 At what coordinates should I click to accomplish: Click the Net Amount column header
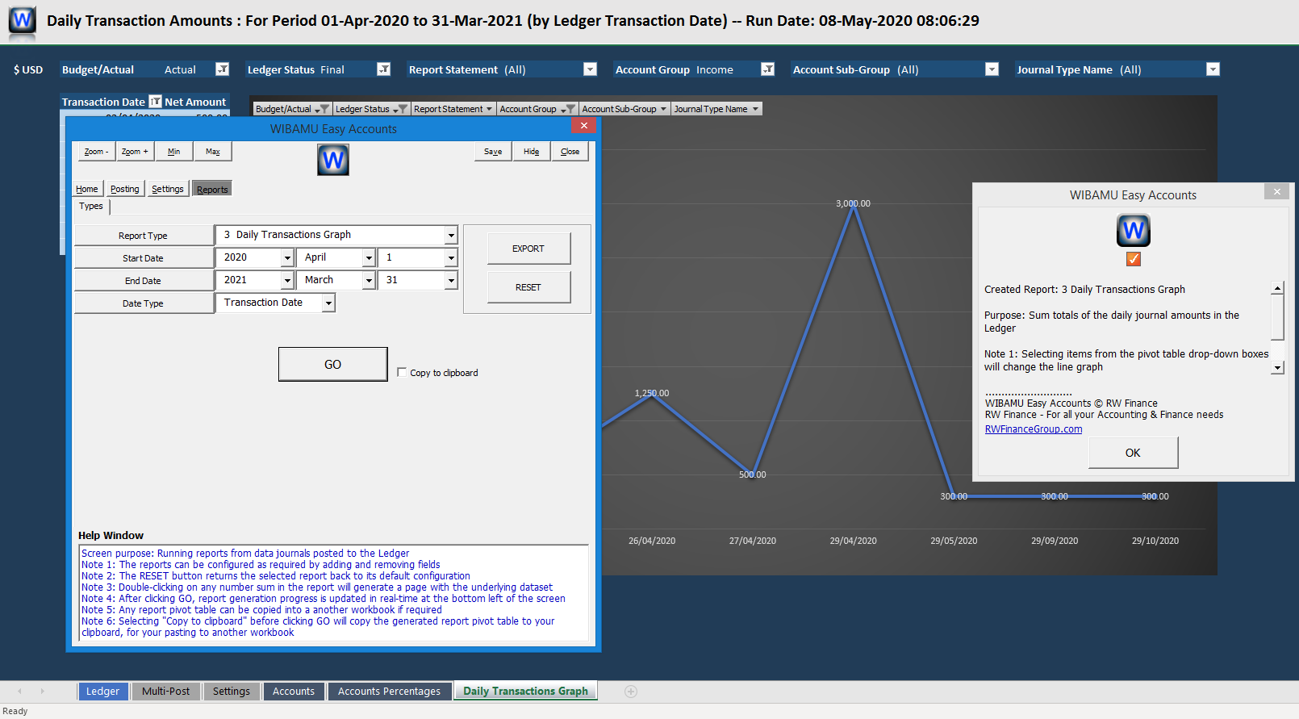[196, 102]
